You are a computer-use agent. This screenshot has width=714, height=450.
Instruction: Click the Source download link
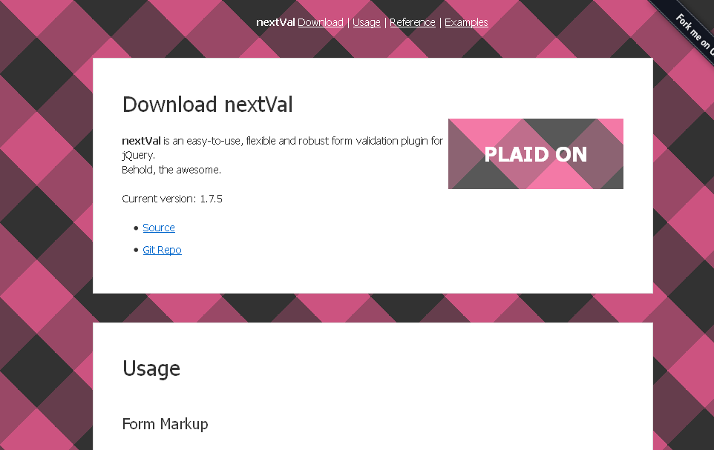coord(159,228)
